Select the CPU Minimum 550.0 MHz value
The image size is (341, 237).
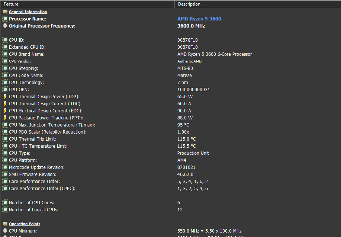(x=209, y=231)
